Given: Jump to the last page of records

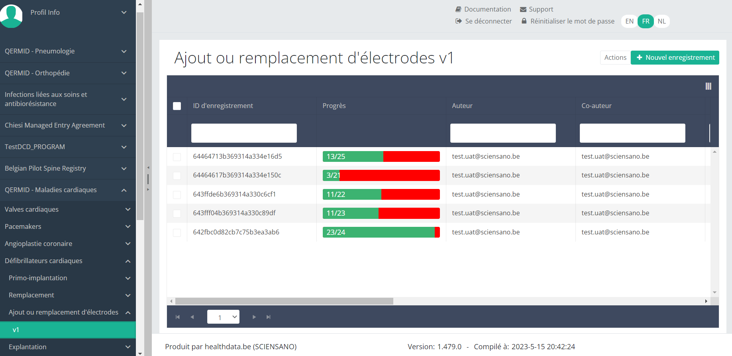Looking at the screenshot, I should click(269, 317).
